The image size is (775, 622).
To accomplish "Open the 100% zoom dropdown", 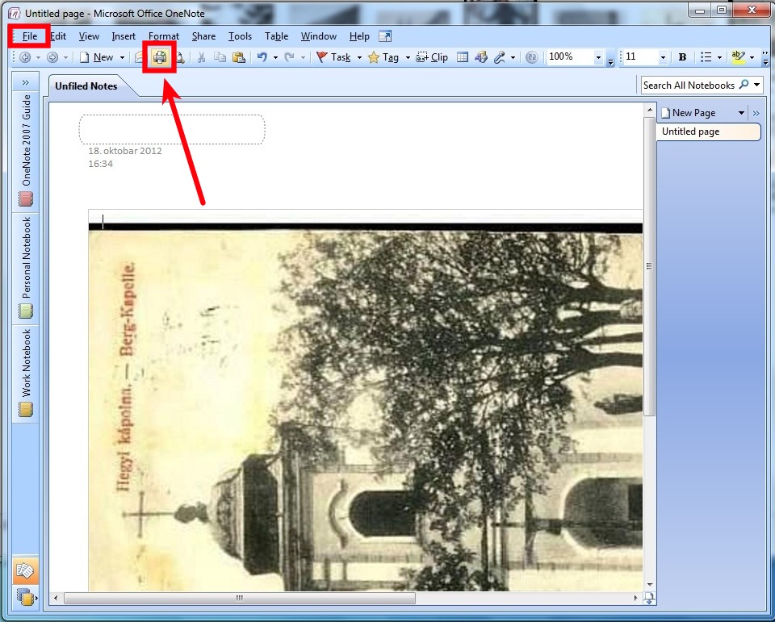I will tap(598, 57).
